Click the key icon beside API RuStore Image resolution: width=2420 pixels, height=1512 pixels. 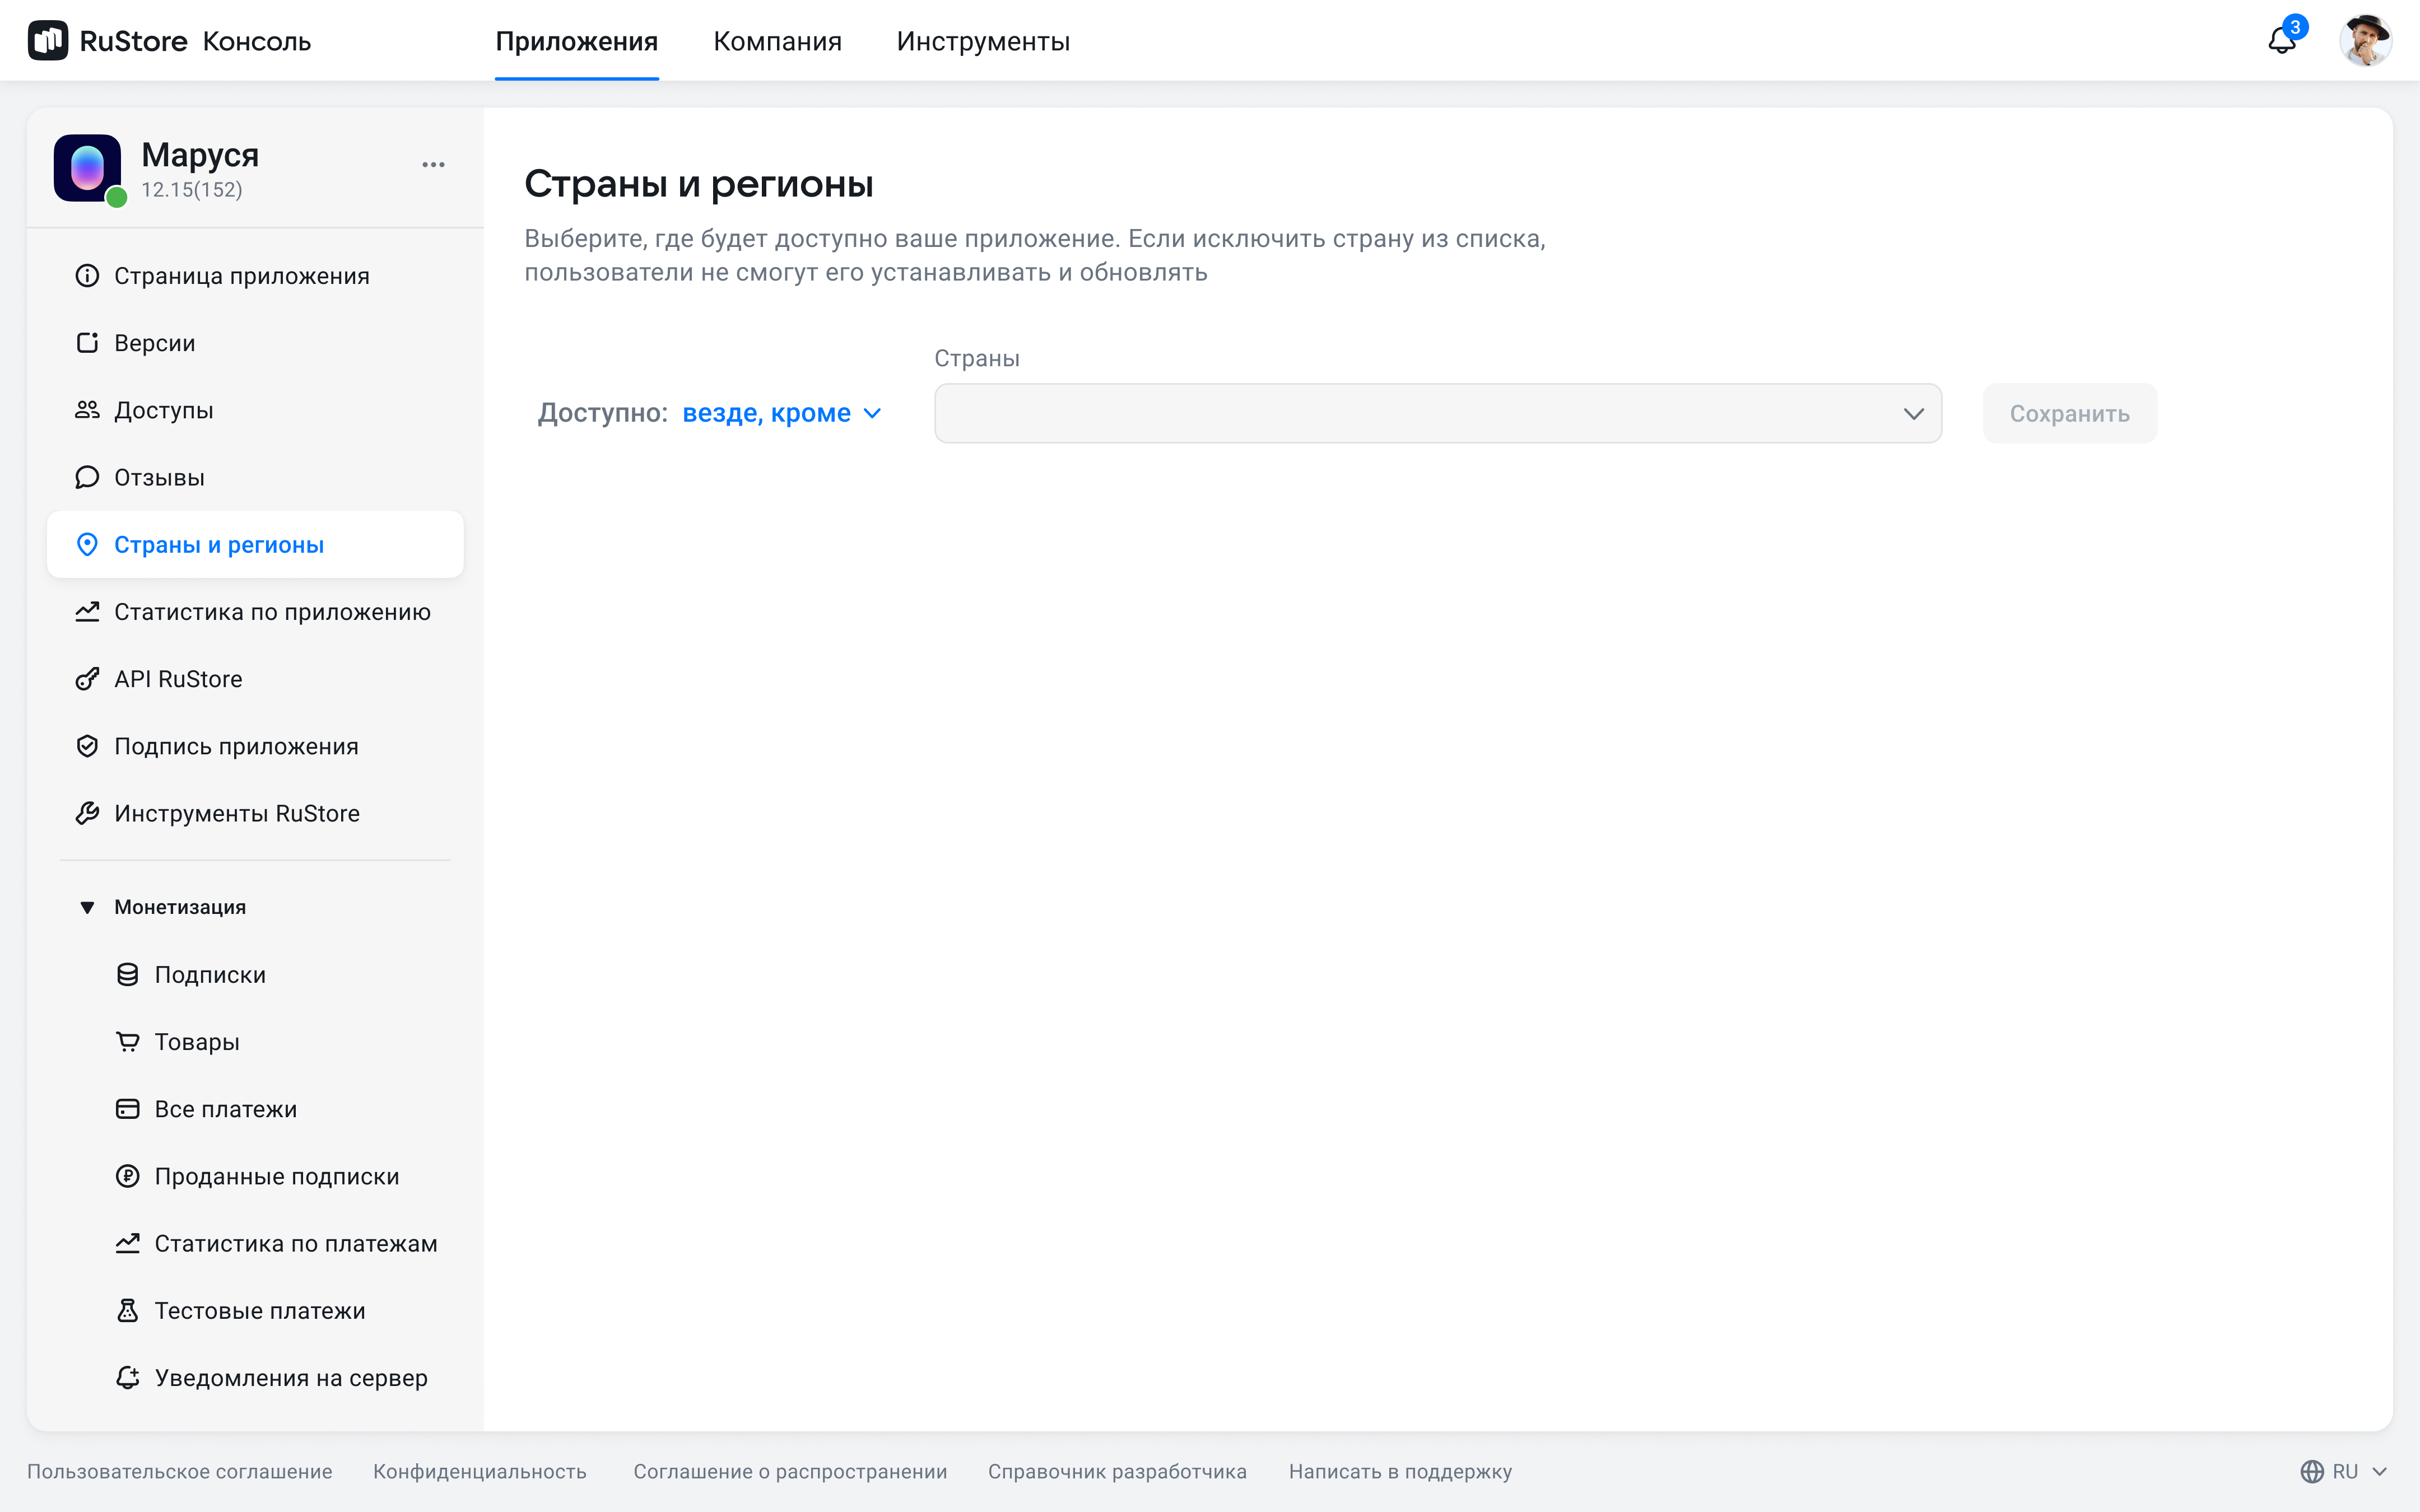click(x=88, y=679)
